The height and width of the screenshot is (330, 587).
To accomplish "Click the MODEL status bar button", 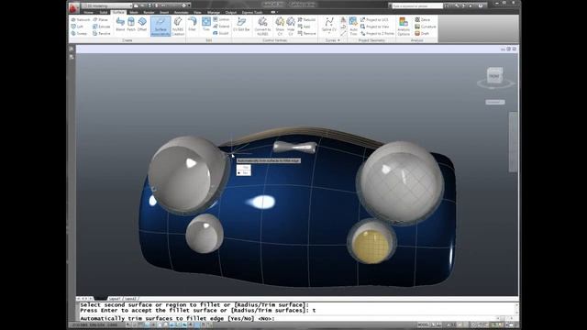I will [423, 324].
